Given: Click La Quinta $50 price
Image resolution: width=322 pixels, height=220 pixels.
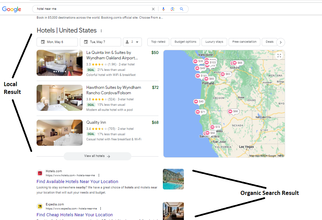Looking at the screenshot, I should (155, 53).
